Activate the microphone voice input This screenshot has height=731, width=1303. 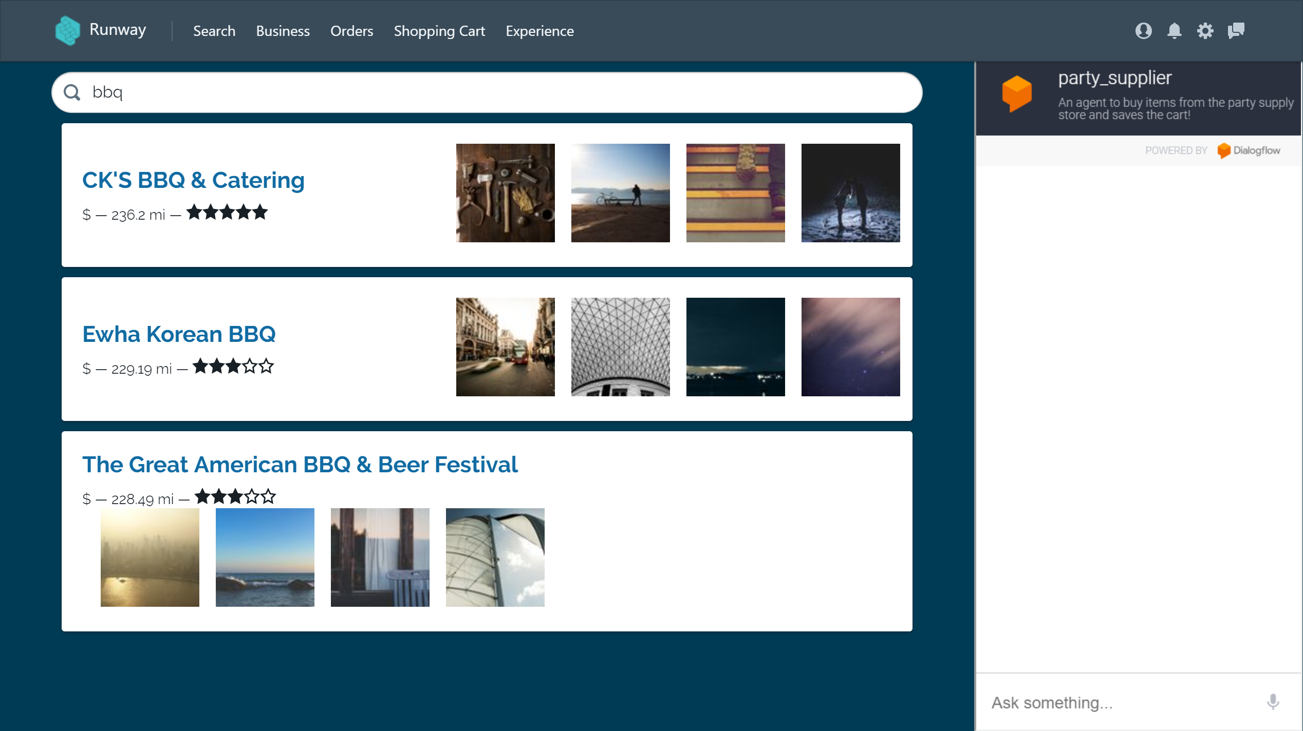point(1273,702)
